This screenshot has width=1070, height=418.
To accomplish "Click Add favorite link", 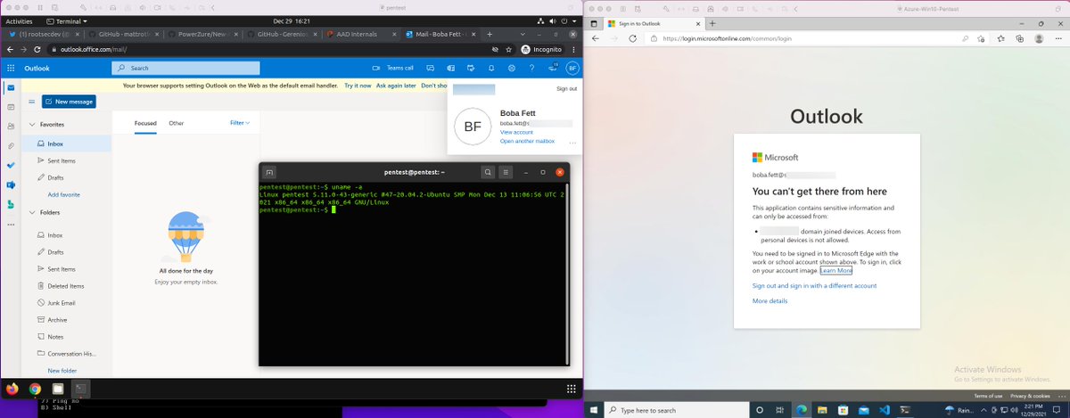I will (63, 194).
